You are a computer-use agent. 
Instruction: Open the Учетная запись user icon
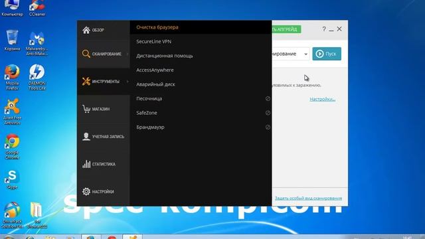click(86, 136)
